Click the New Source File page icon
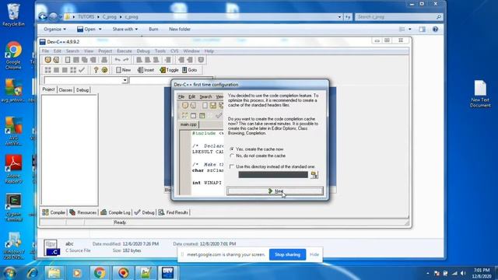The height and width of the screenshot is (280, 498). coord(68,60)
